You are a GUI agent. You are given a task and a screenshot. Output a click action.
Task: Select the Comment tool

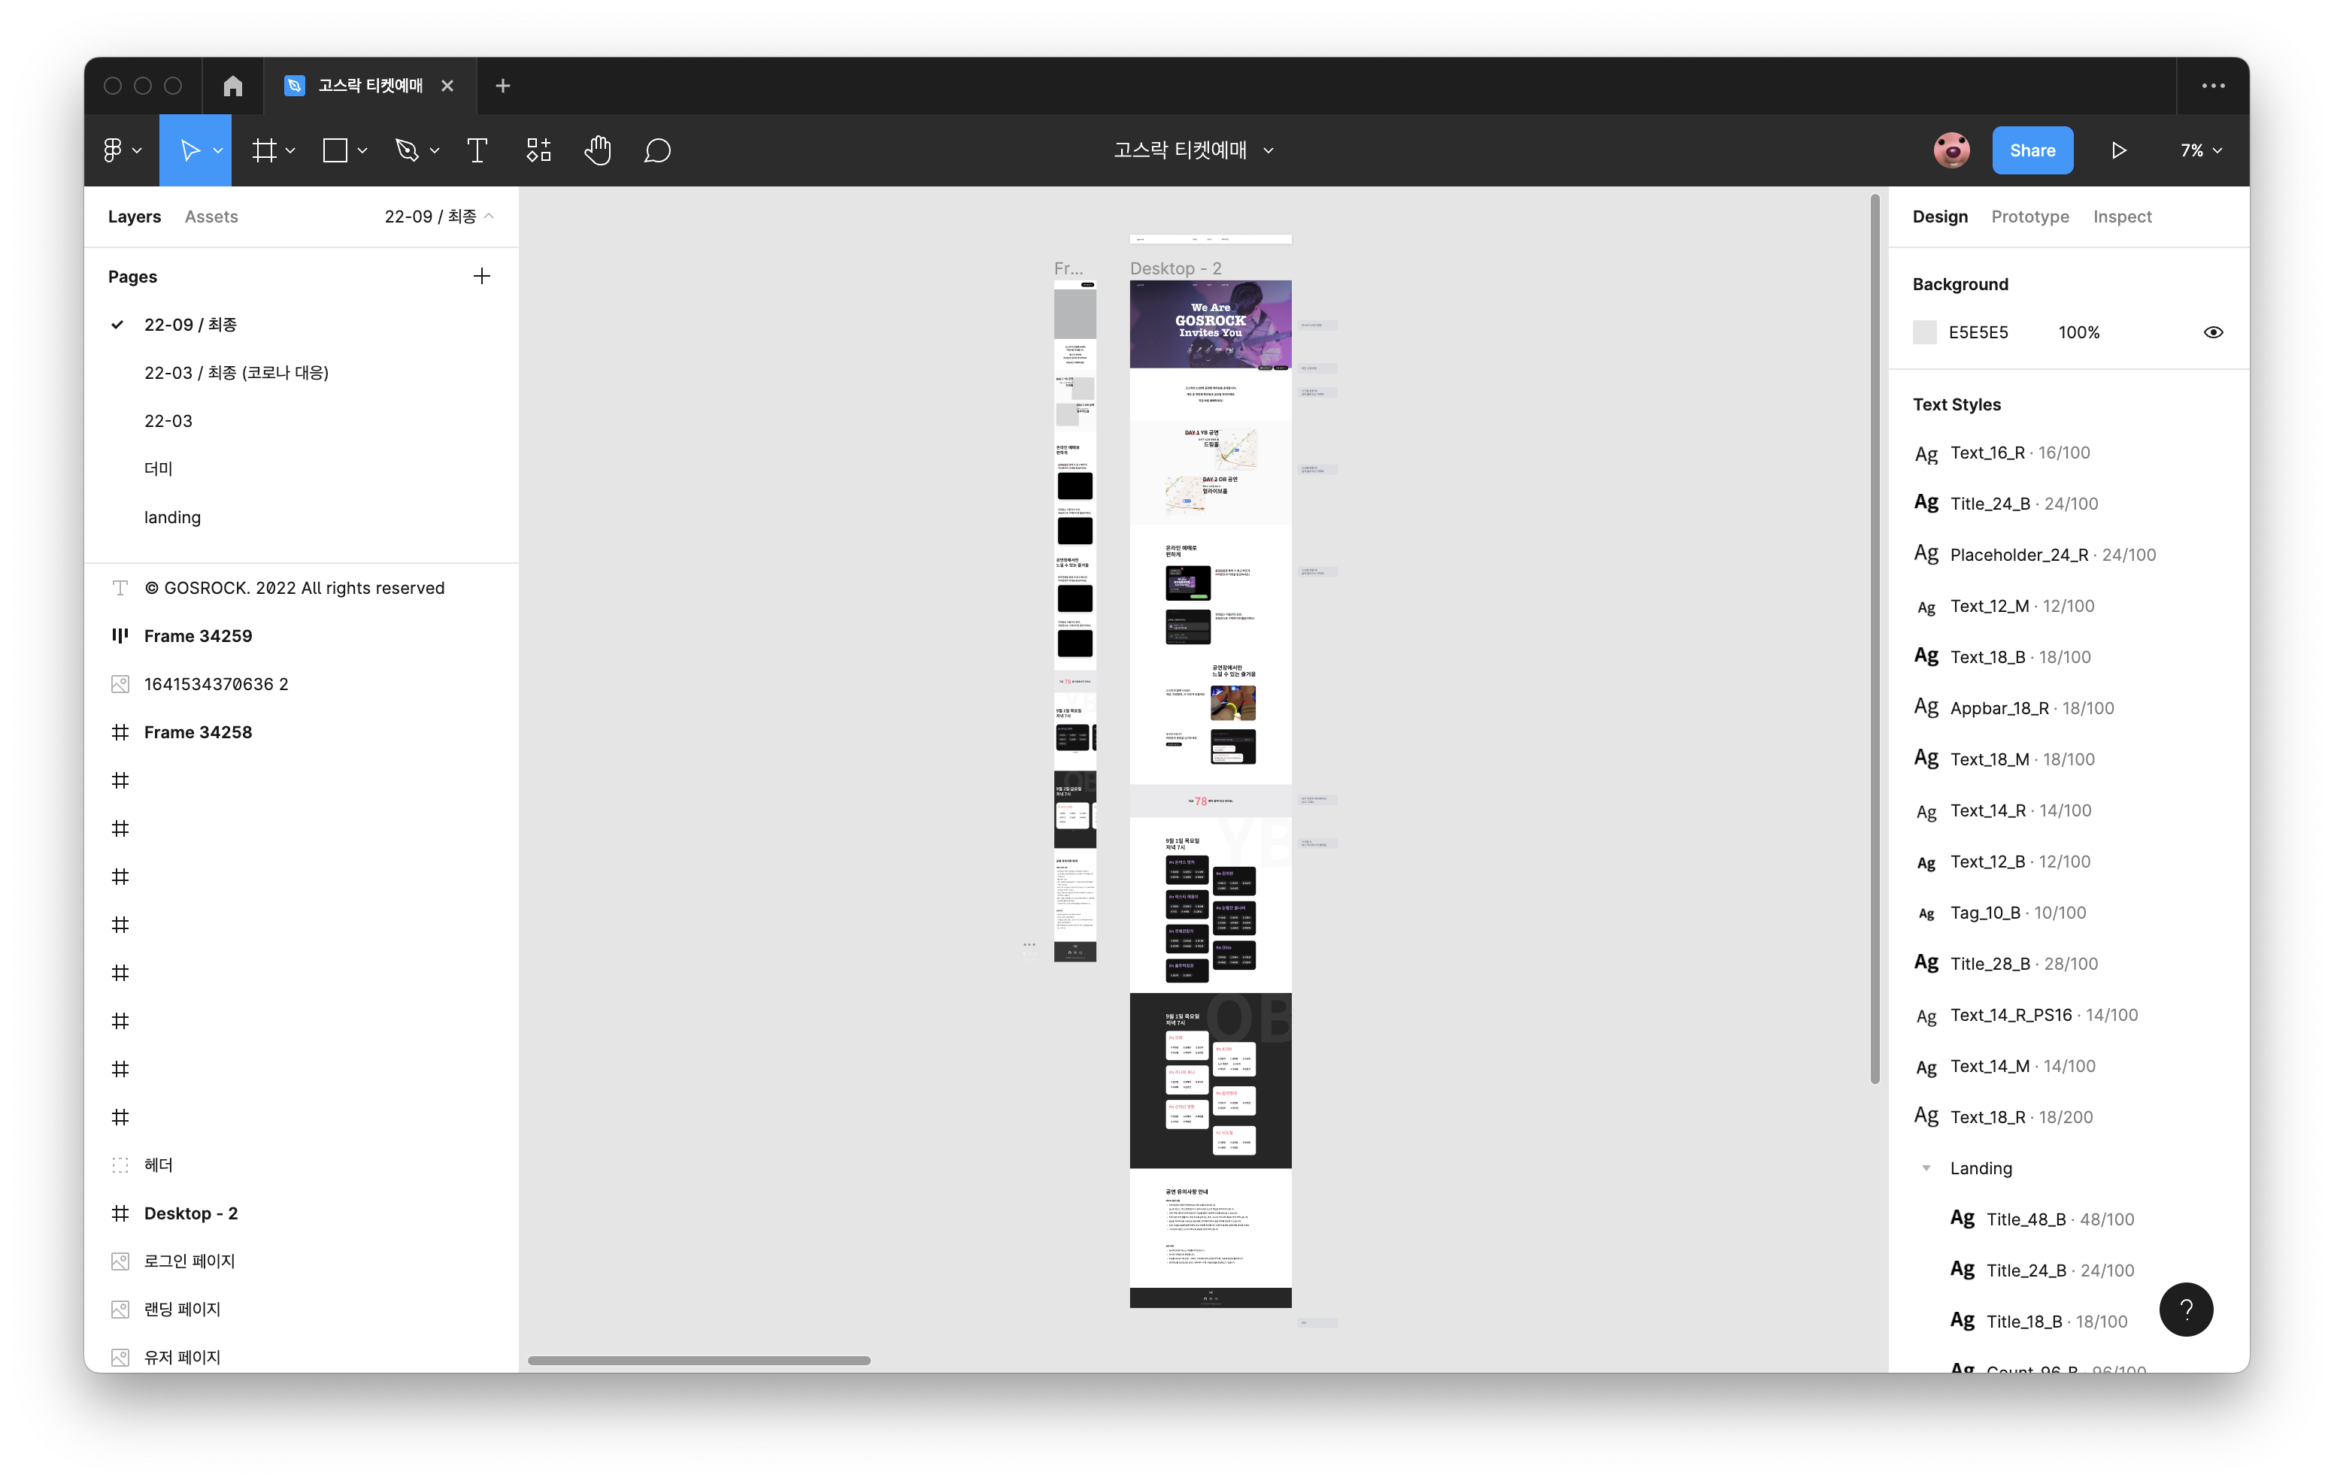[657, 150]
